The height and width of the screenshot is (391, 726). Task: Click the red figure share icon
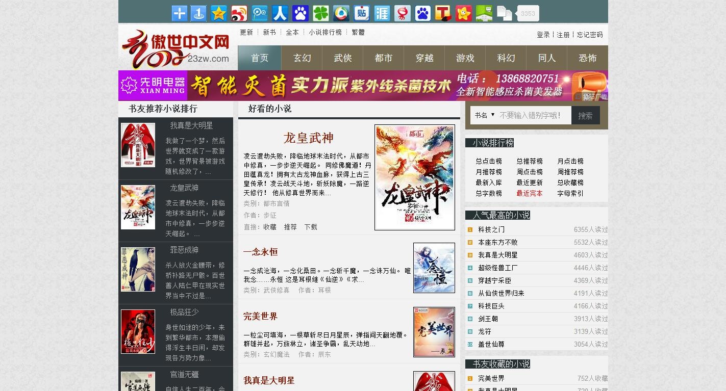pos(403,13)
